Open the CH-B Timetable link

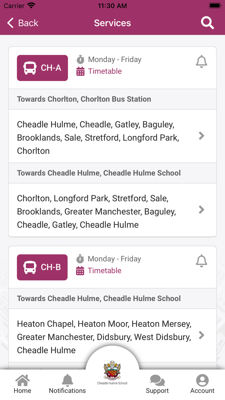pos(104,271)
